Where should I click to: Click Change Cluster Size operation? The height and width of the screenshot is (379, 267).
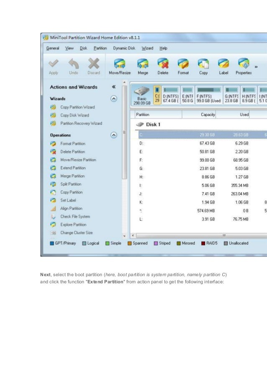tap(71, 233)
